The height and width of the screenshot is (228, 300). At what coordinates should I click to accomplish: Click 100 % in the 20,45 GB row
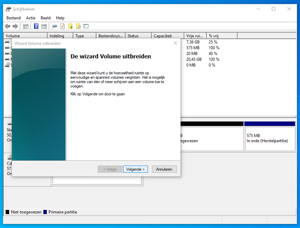click(214, 60)
